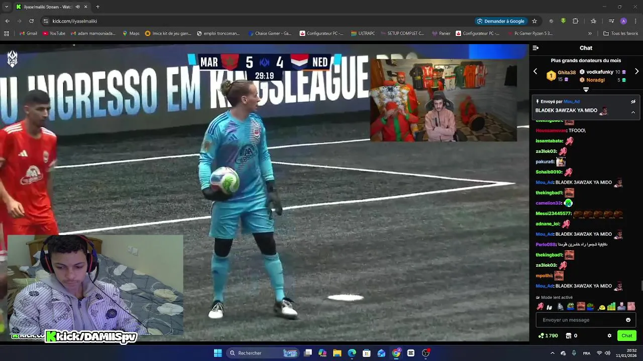
Task: Open chat user adnane_lol
Action: [x=548, y=224]
